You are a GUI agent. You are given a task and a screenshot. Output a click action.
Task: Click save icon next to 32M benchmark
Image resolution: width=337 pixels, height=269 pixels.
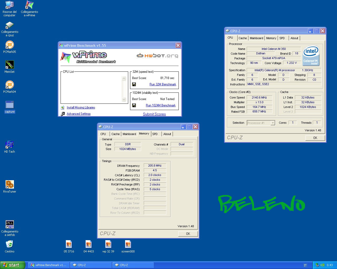[x=134, y=84]
